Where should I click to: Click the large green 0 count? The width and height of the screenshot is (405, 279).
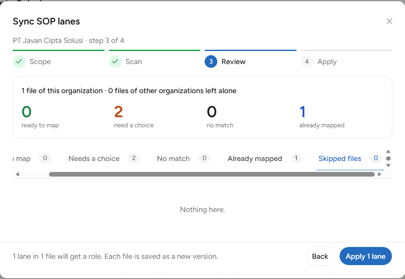27,112
